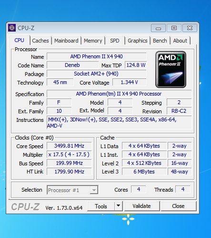
Task: Click the Revision value RB-C2
Action: coord(179,111)
